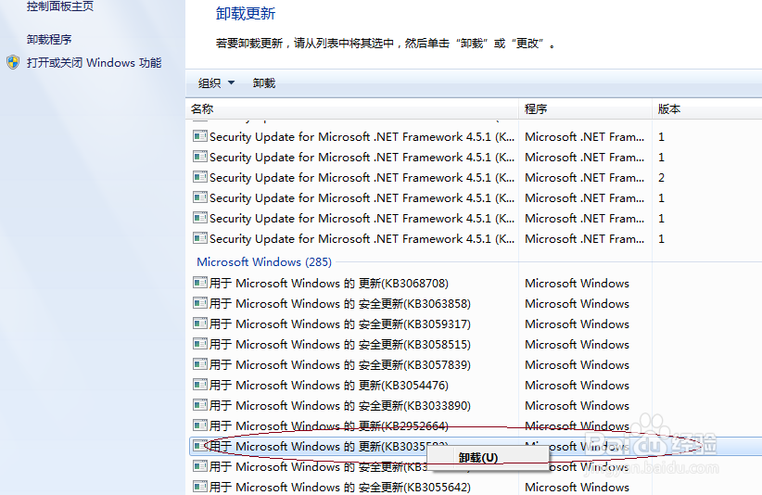Sort by the 程序 column header

pos(586,108)
